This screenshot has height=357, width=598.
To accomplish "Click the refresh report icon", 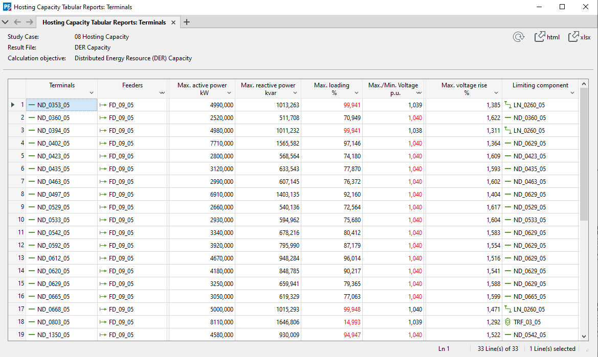I will click(519, 37).
